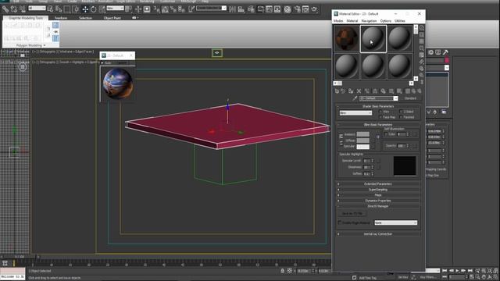
Task: Expand the Maps rollout
Action: point(378,195)
